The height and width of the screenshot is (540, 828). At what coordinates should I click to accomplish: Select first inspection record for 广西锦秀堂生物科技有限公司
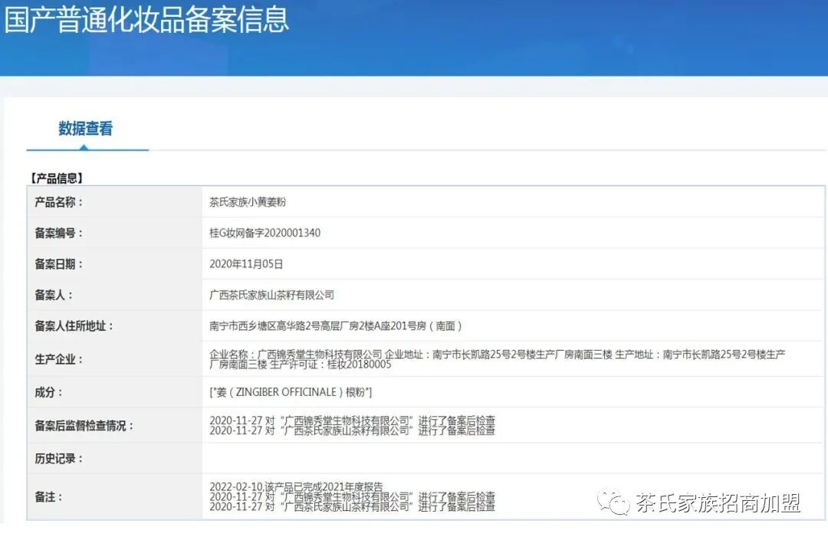(352, 421)
